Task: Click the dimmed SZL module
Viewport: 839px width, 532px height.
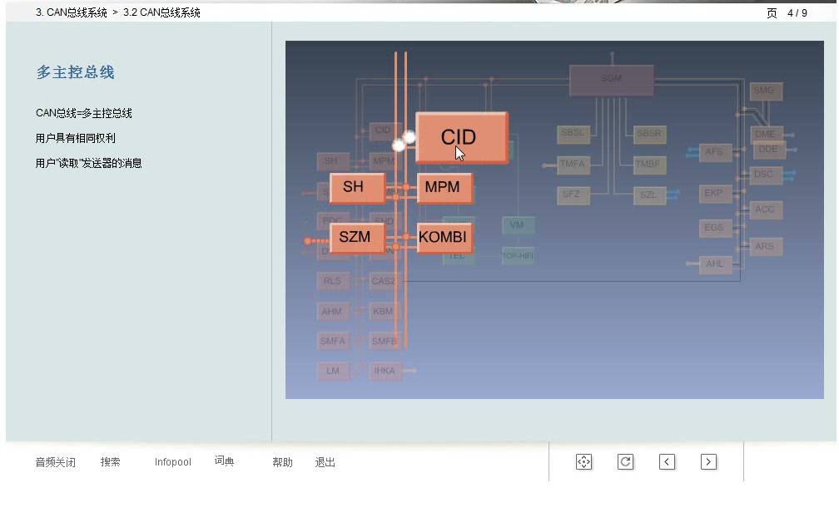Action: 649,195
